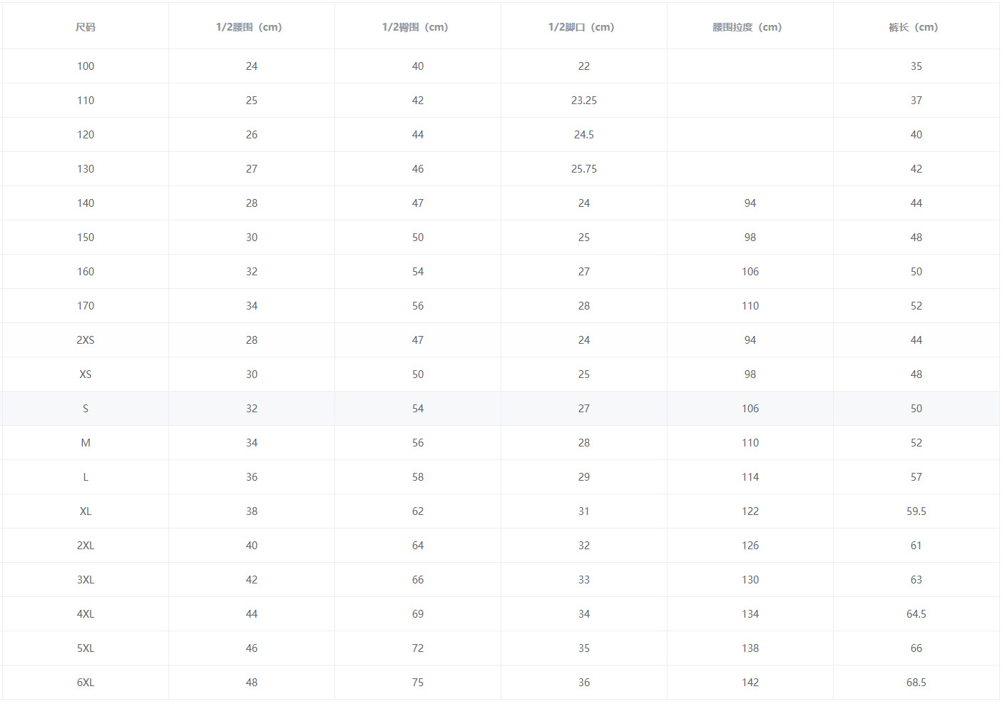Click the 尺码 column header
Screen dimensions: 1007x704
click(86, 27)
